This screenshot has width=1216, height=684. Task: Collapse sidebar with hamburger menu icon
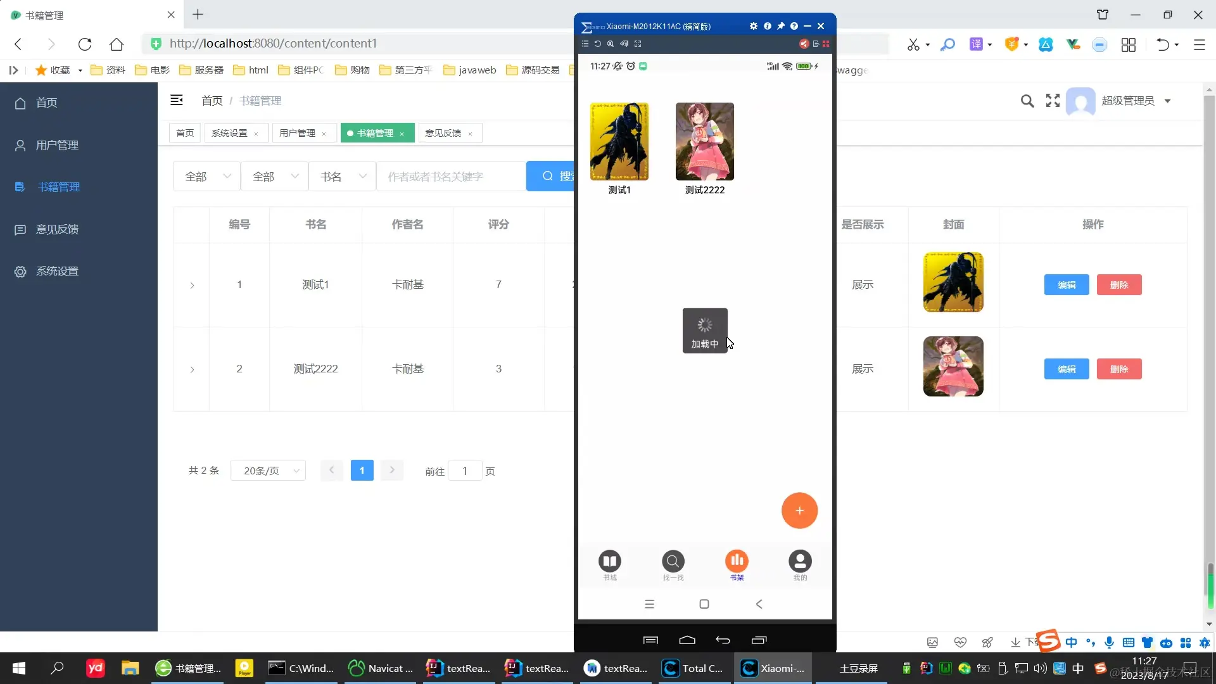177,100
